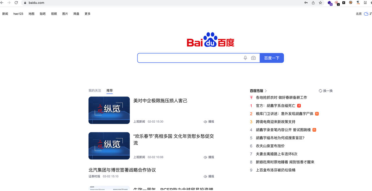Click the refresh icon beside 换一换

click(321, 91)
